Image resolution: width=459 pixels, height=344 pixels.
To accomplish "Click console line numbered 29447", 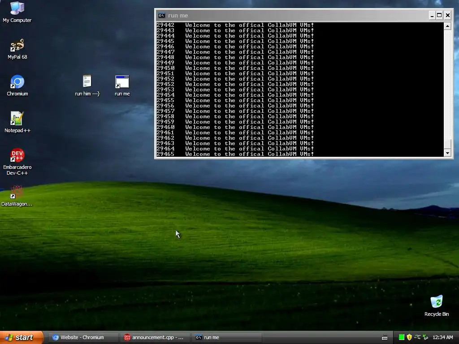I will tap(235, 52).
